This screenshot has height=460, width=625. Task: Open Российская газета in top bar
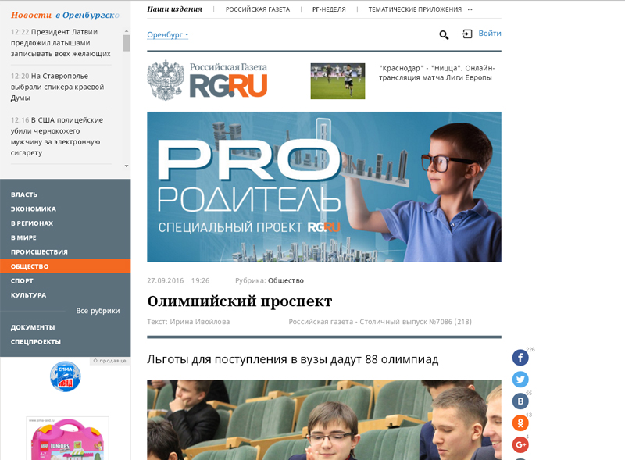[258, 9]
